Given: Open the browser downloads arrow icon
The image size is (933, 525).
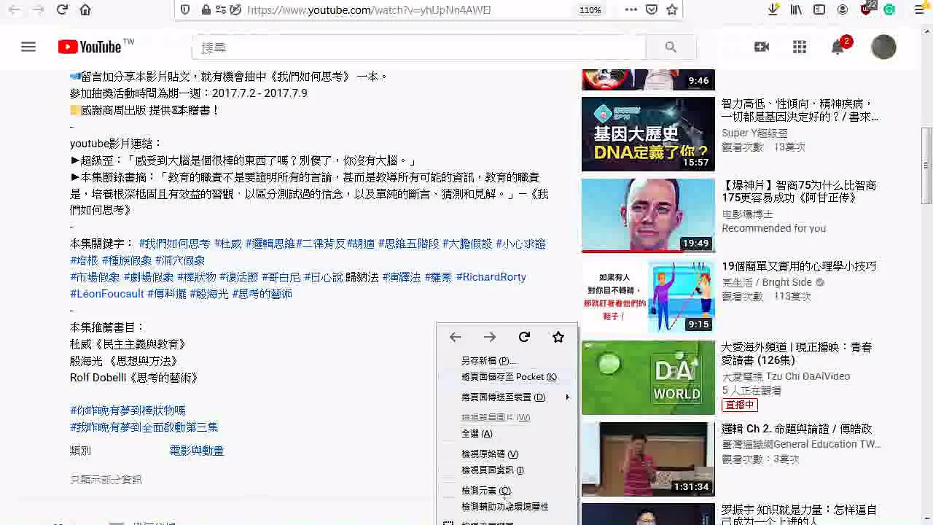Looking at the screenshot, I should (x=773, y=10).
